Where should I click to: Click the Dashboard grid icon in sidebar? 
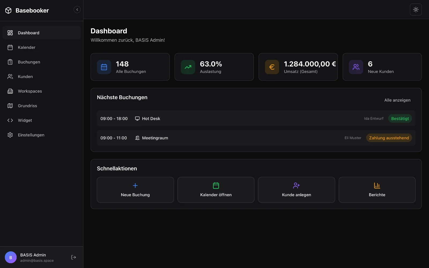10,33
